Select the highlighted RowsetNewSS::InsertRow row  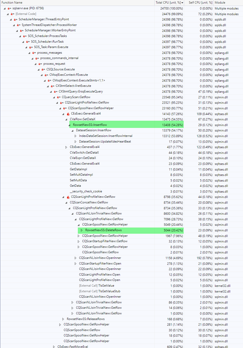coord(122,125)
